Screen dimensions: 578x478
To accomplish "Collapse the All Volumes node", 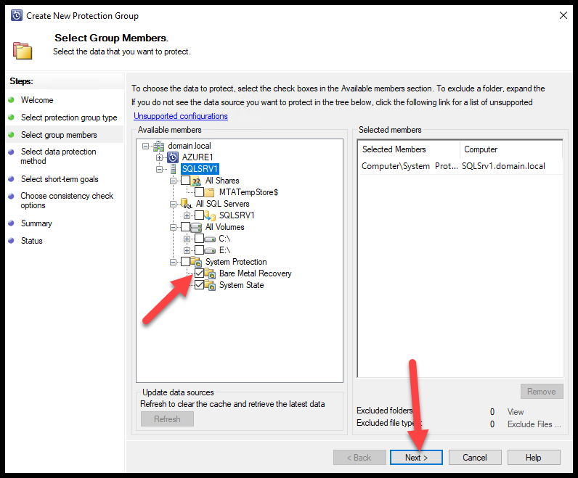I will pos(173,227).
